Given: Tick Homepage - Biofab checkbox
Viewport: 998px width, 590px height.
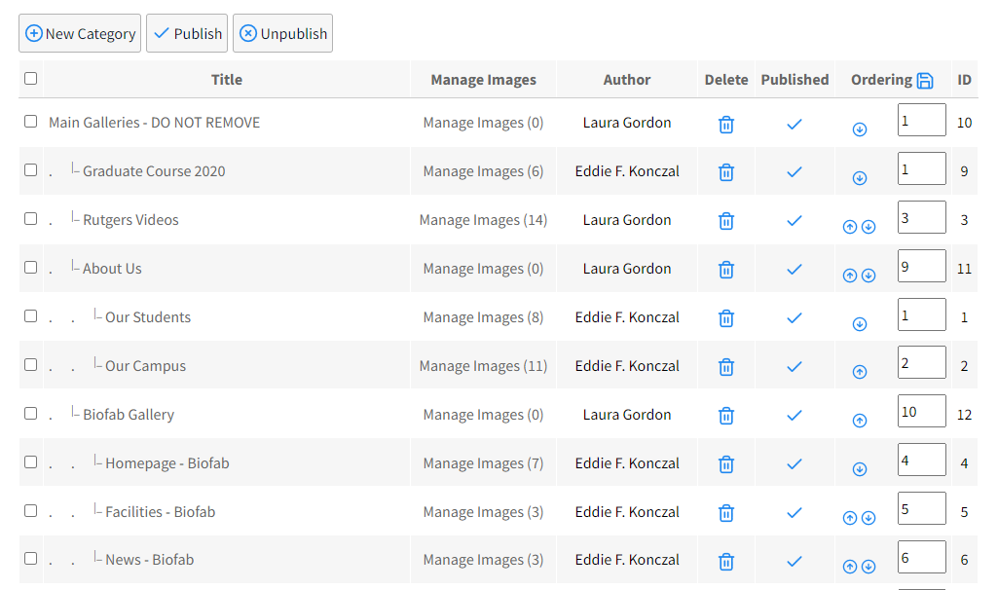Looking at the screenshot, I should (x=30, y=461).
